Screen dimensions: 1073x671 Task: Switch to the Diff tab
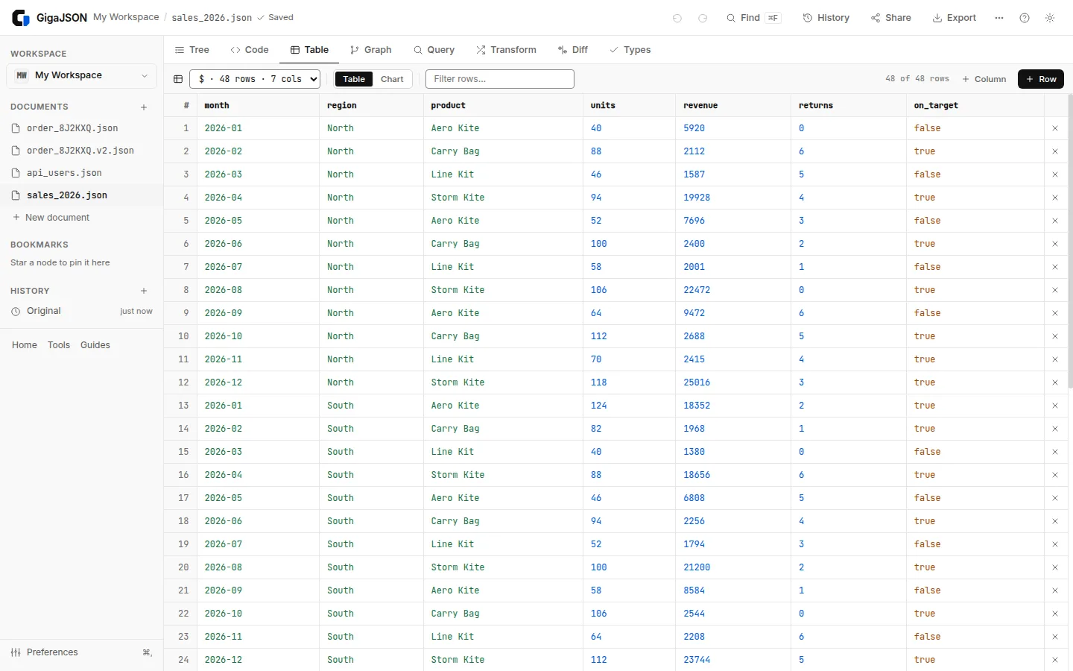[x=572, y=50]
